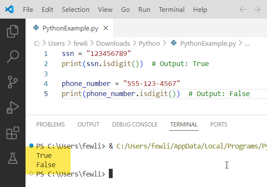267x187 pixels.
Task: Open the Testing flask icon
Action: [x=13, y=158]
